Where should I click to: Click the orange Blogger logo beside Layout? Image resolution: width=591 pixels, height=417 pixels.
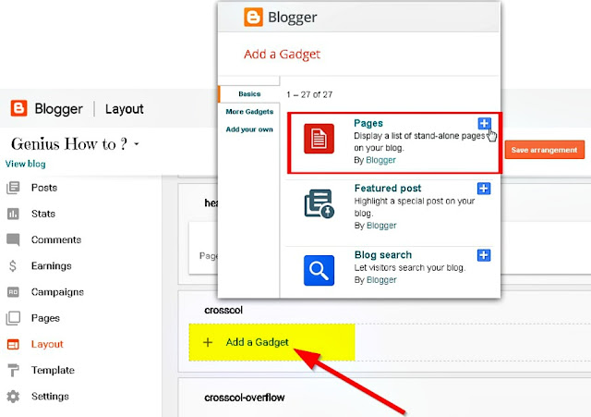[18, 108]
